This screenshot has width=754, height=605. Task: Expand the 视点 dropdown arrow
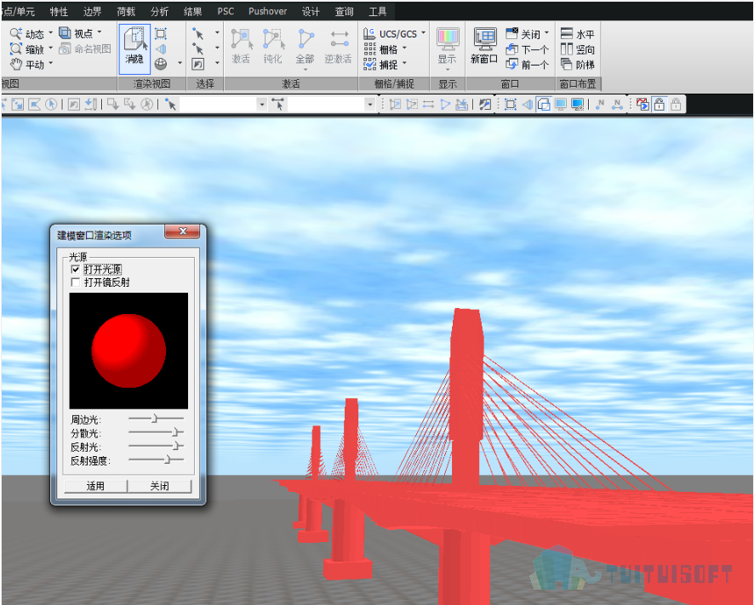click(x=100, y=32)
